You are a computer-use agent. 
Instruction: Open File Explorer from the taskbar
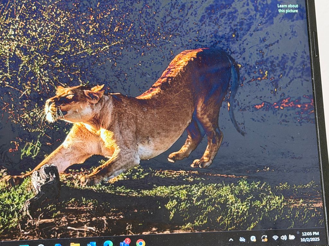pos(75,245)
